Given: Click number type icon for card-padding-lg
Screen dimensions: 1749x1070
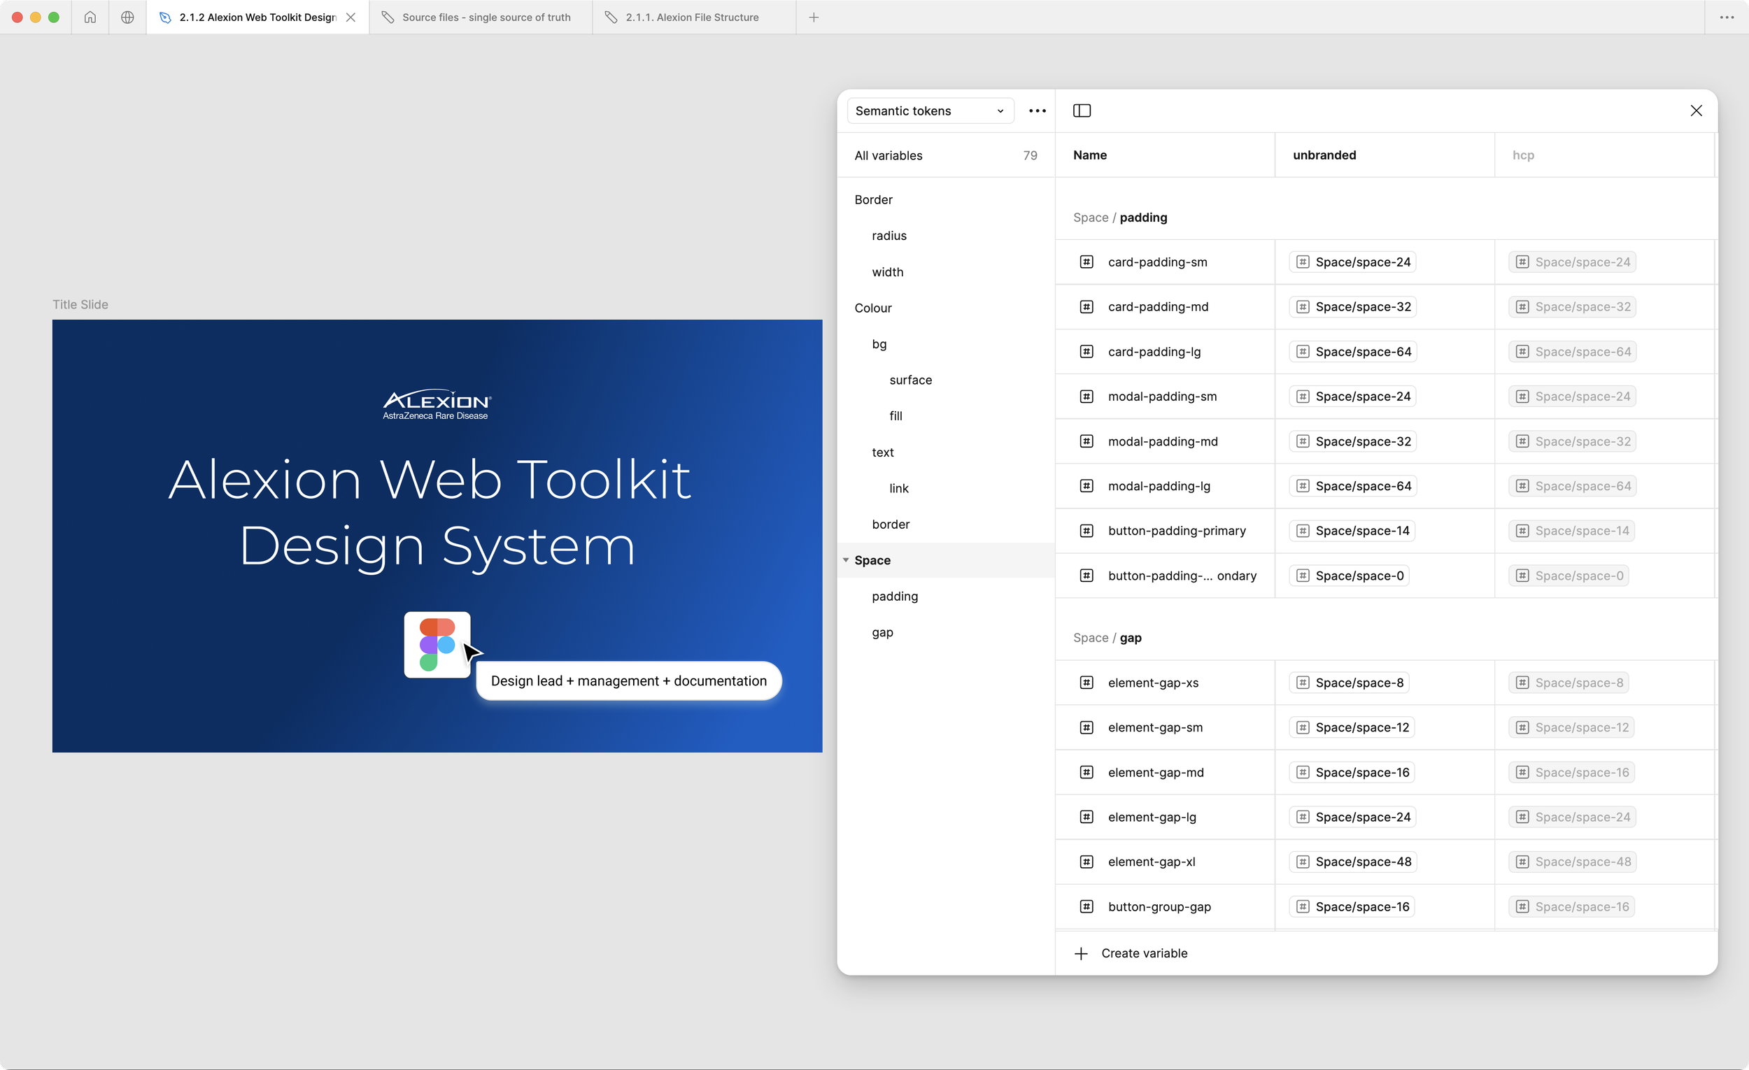Looking at the screenshot, I should 1086,352.
